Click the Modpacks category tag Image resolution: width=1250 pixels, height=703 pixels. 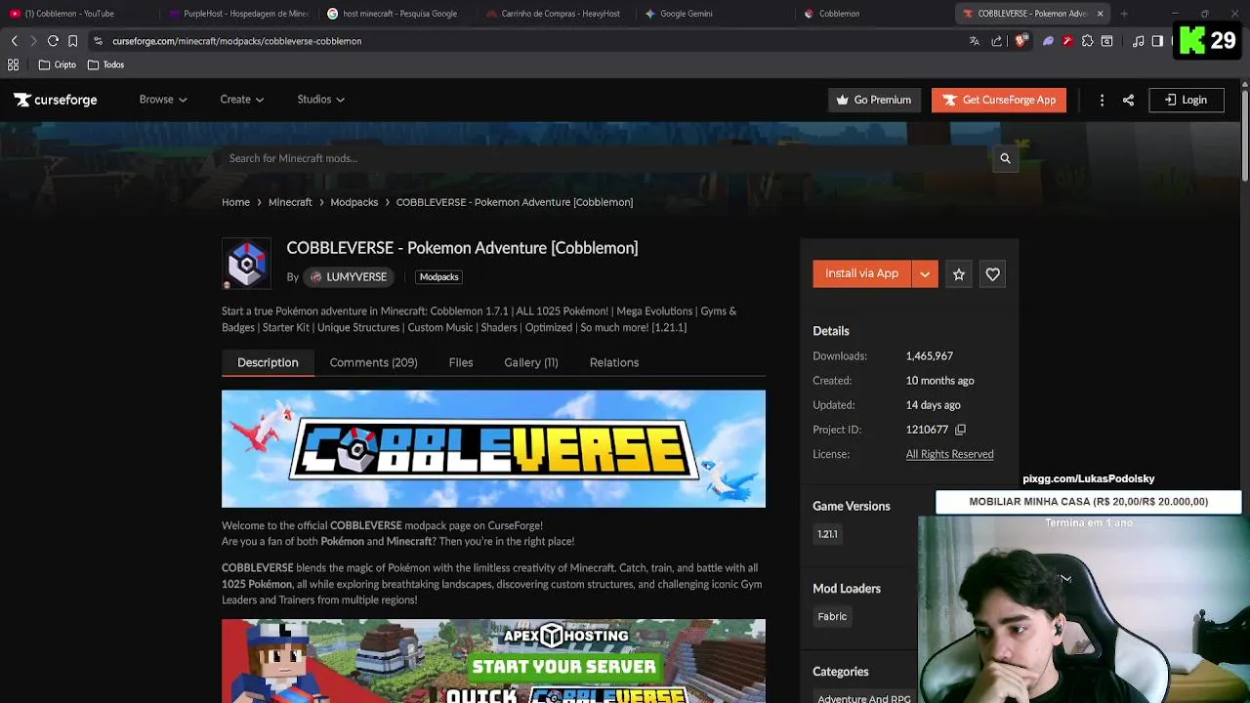(438, 277)
